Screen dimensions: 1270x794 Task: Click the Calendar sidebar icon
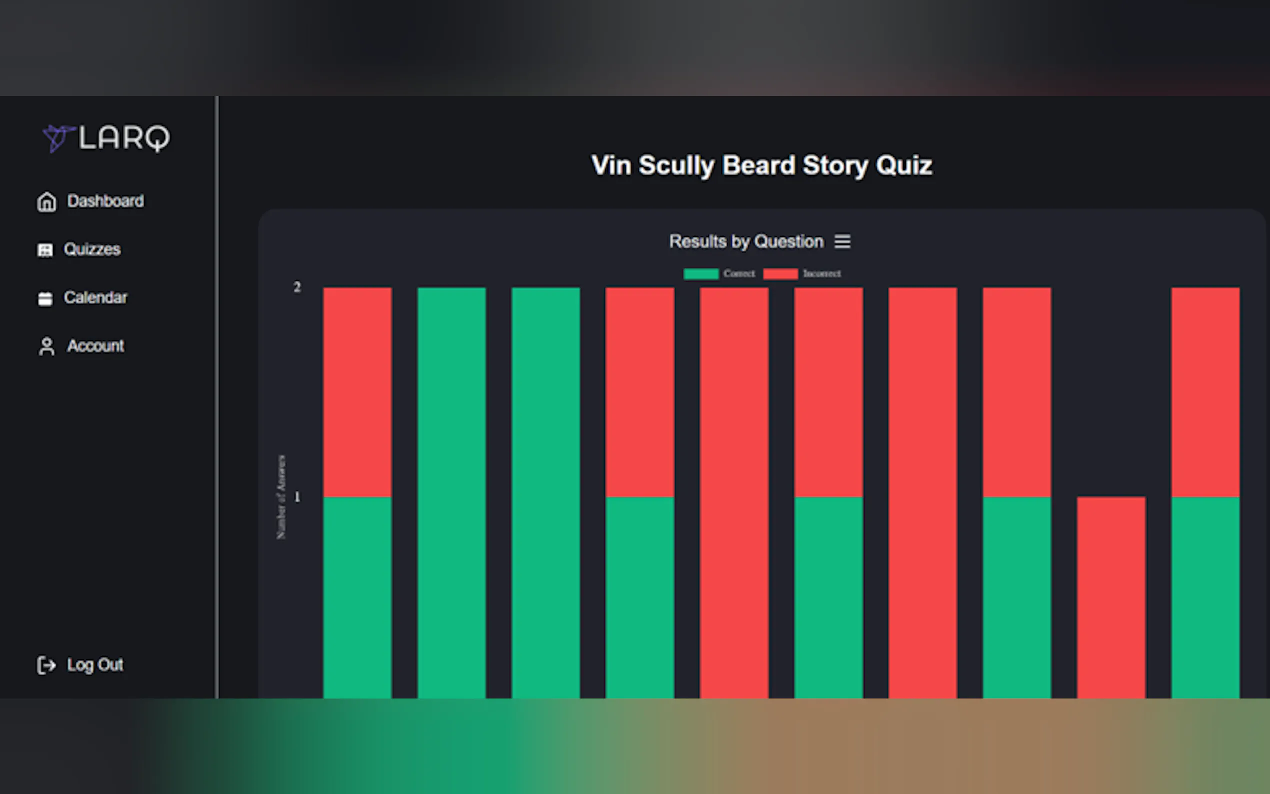click(x=45, y=298)
